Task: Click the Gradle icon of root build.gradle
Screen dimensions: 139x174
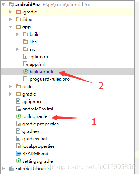Action: click(18, 116)
